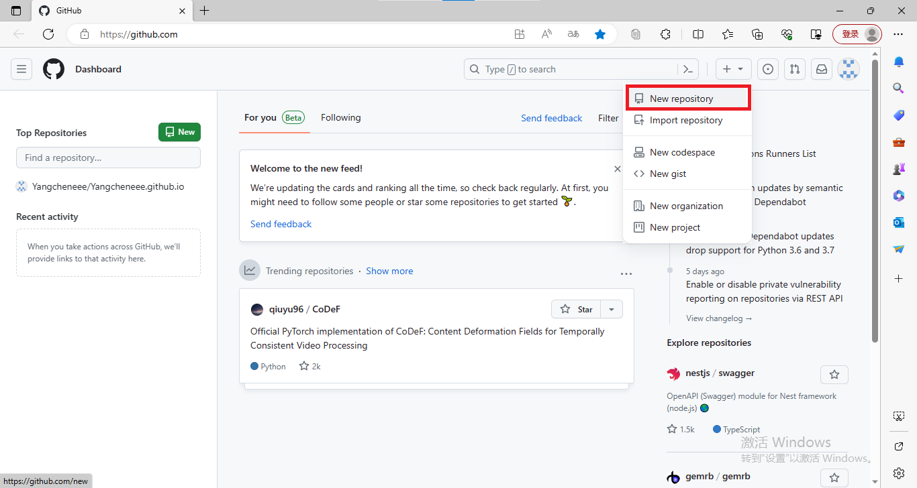Open the Notifications inbox icon

(x=821, y=69)
